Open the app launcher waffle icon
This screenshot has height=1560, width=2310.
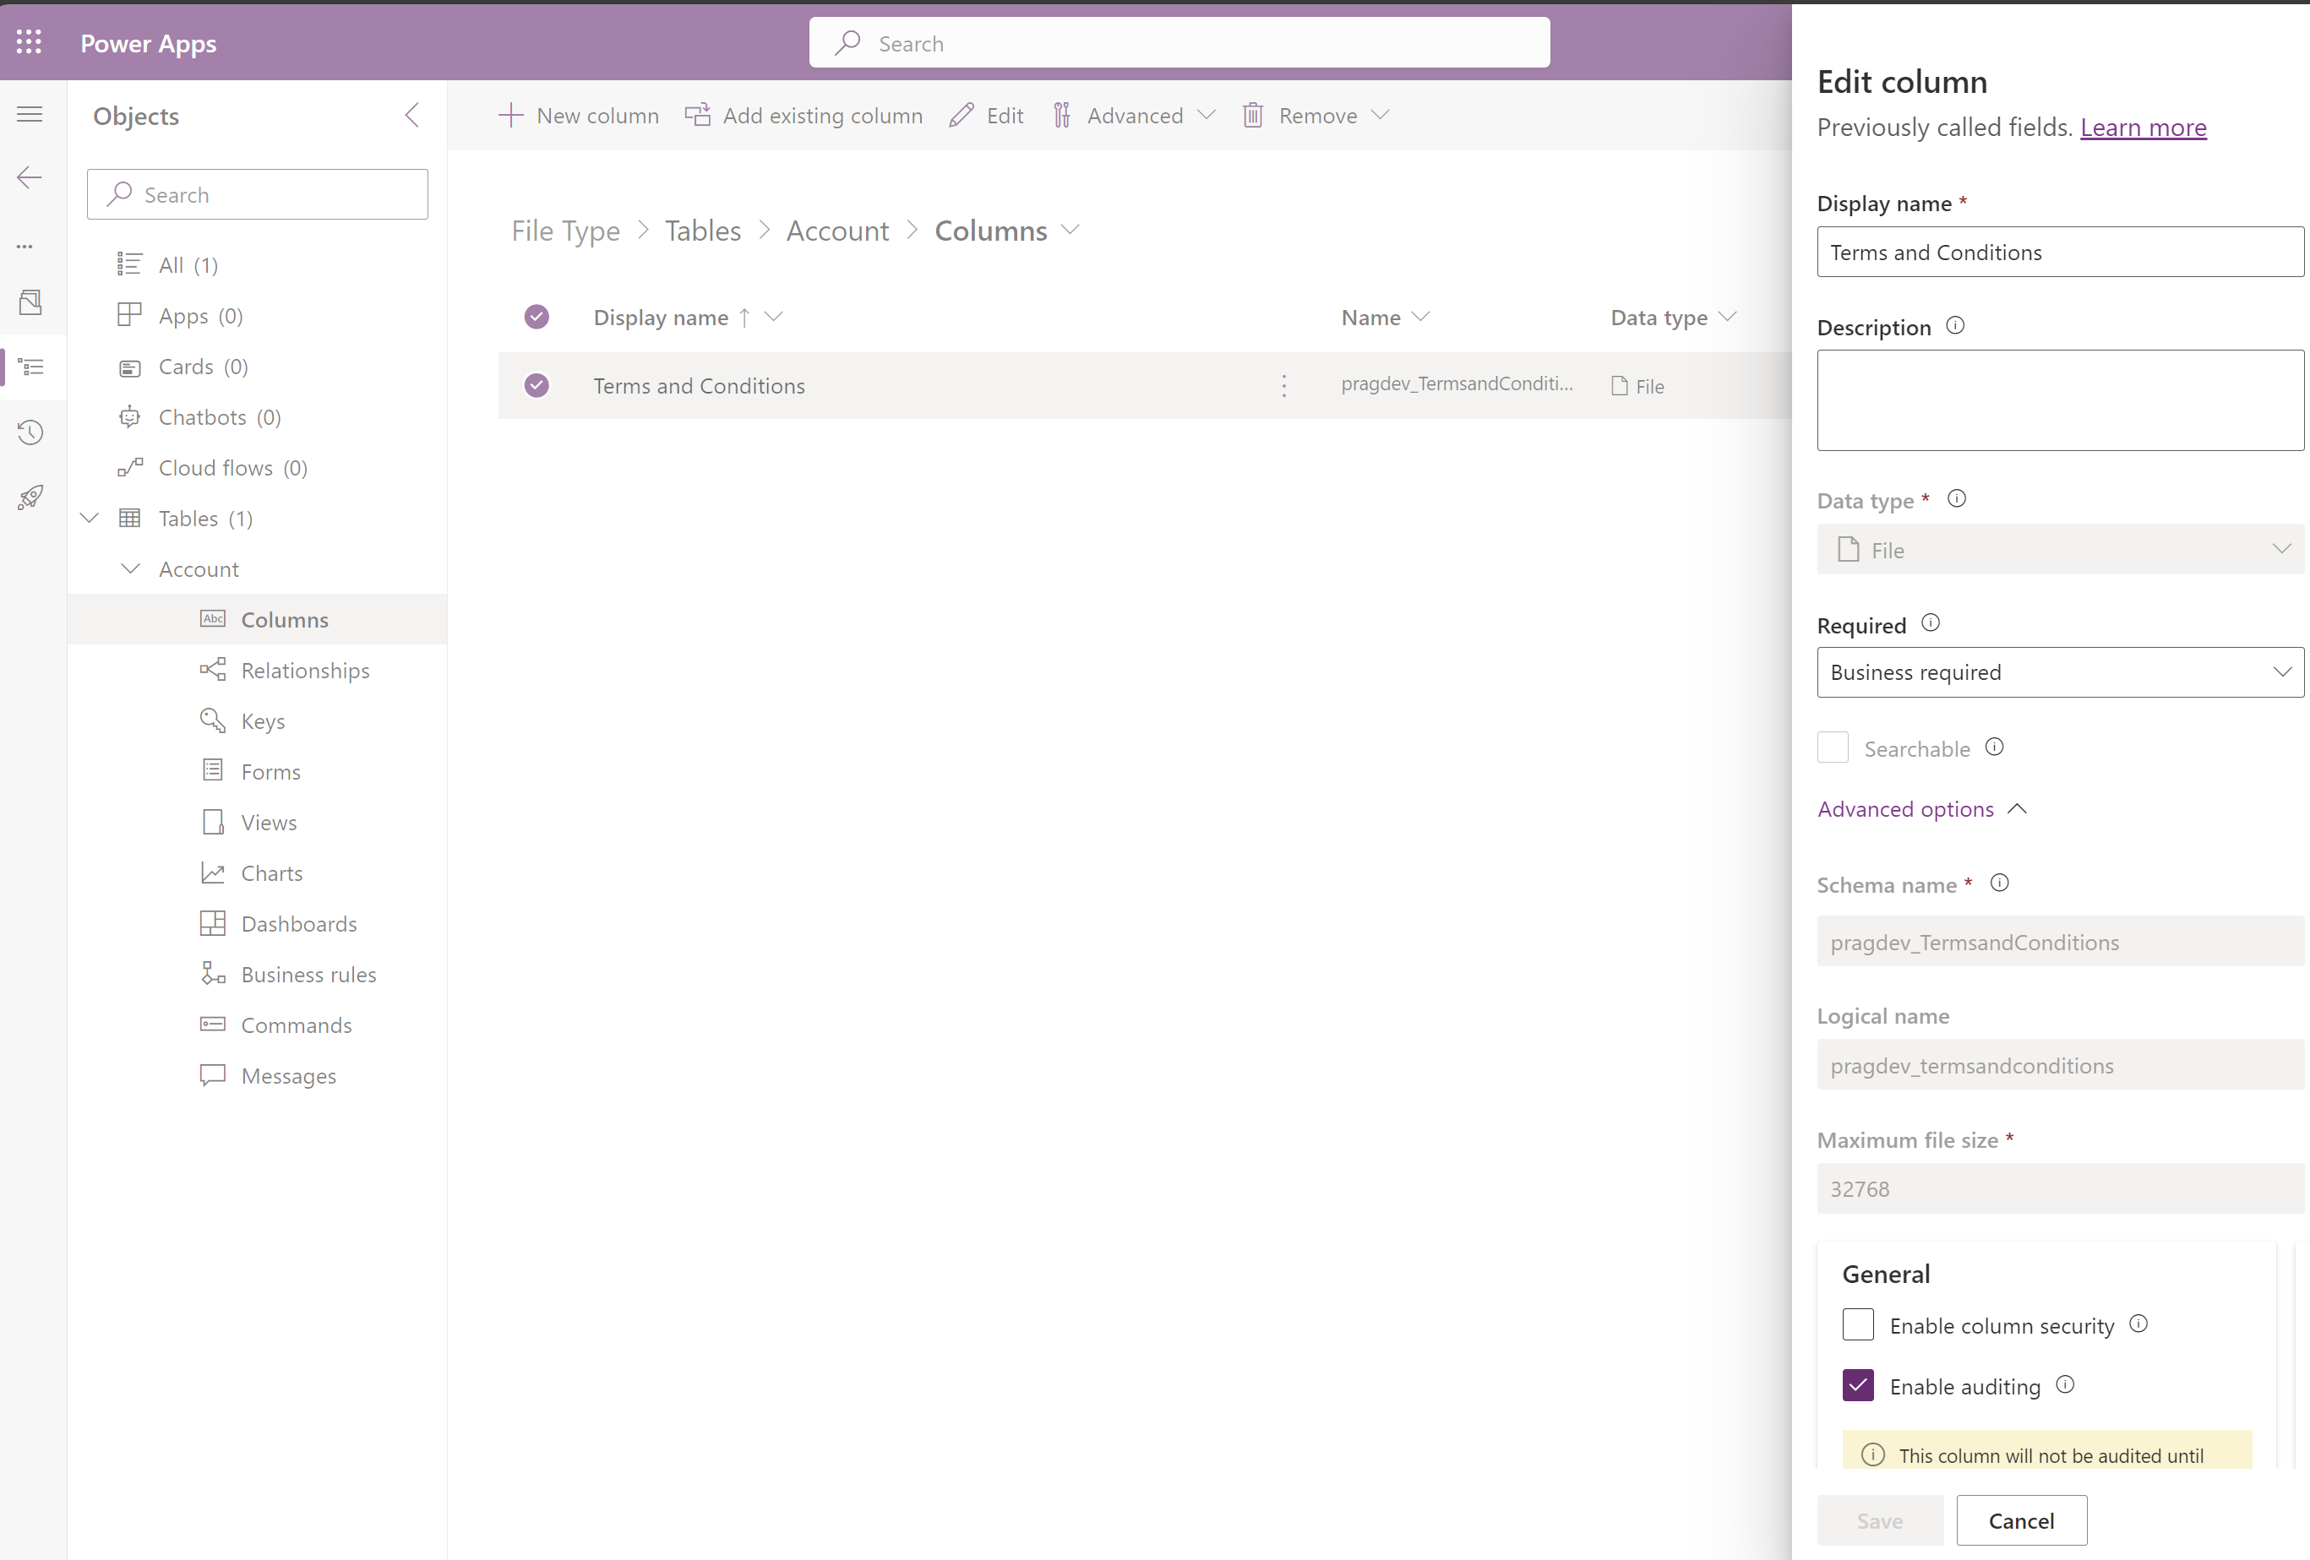click(29, 43)
